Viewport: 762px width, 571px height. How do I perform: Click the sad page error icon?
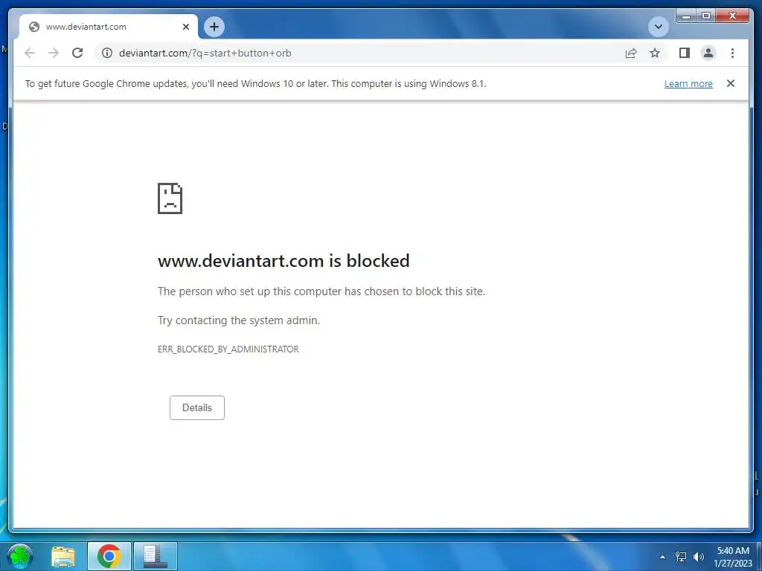(170, 199)
